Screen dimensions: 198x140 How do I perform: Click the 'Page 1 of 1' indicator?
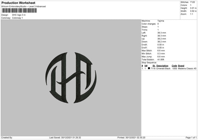pyautogui.click(x=191, y=138)
